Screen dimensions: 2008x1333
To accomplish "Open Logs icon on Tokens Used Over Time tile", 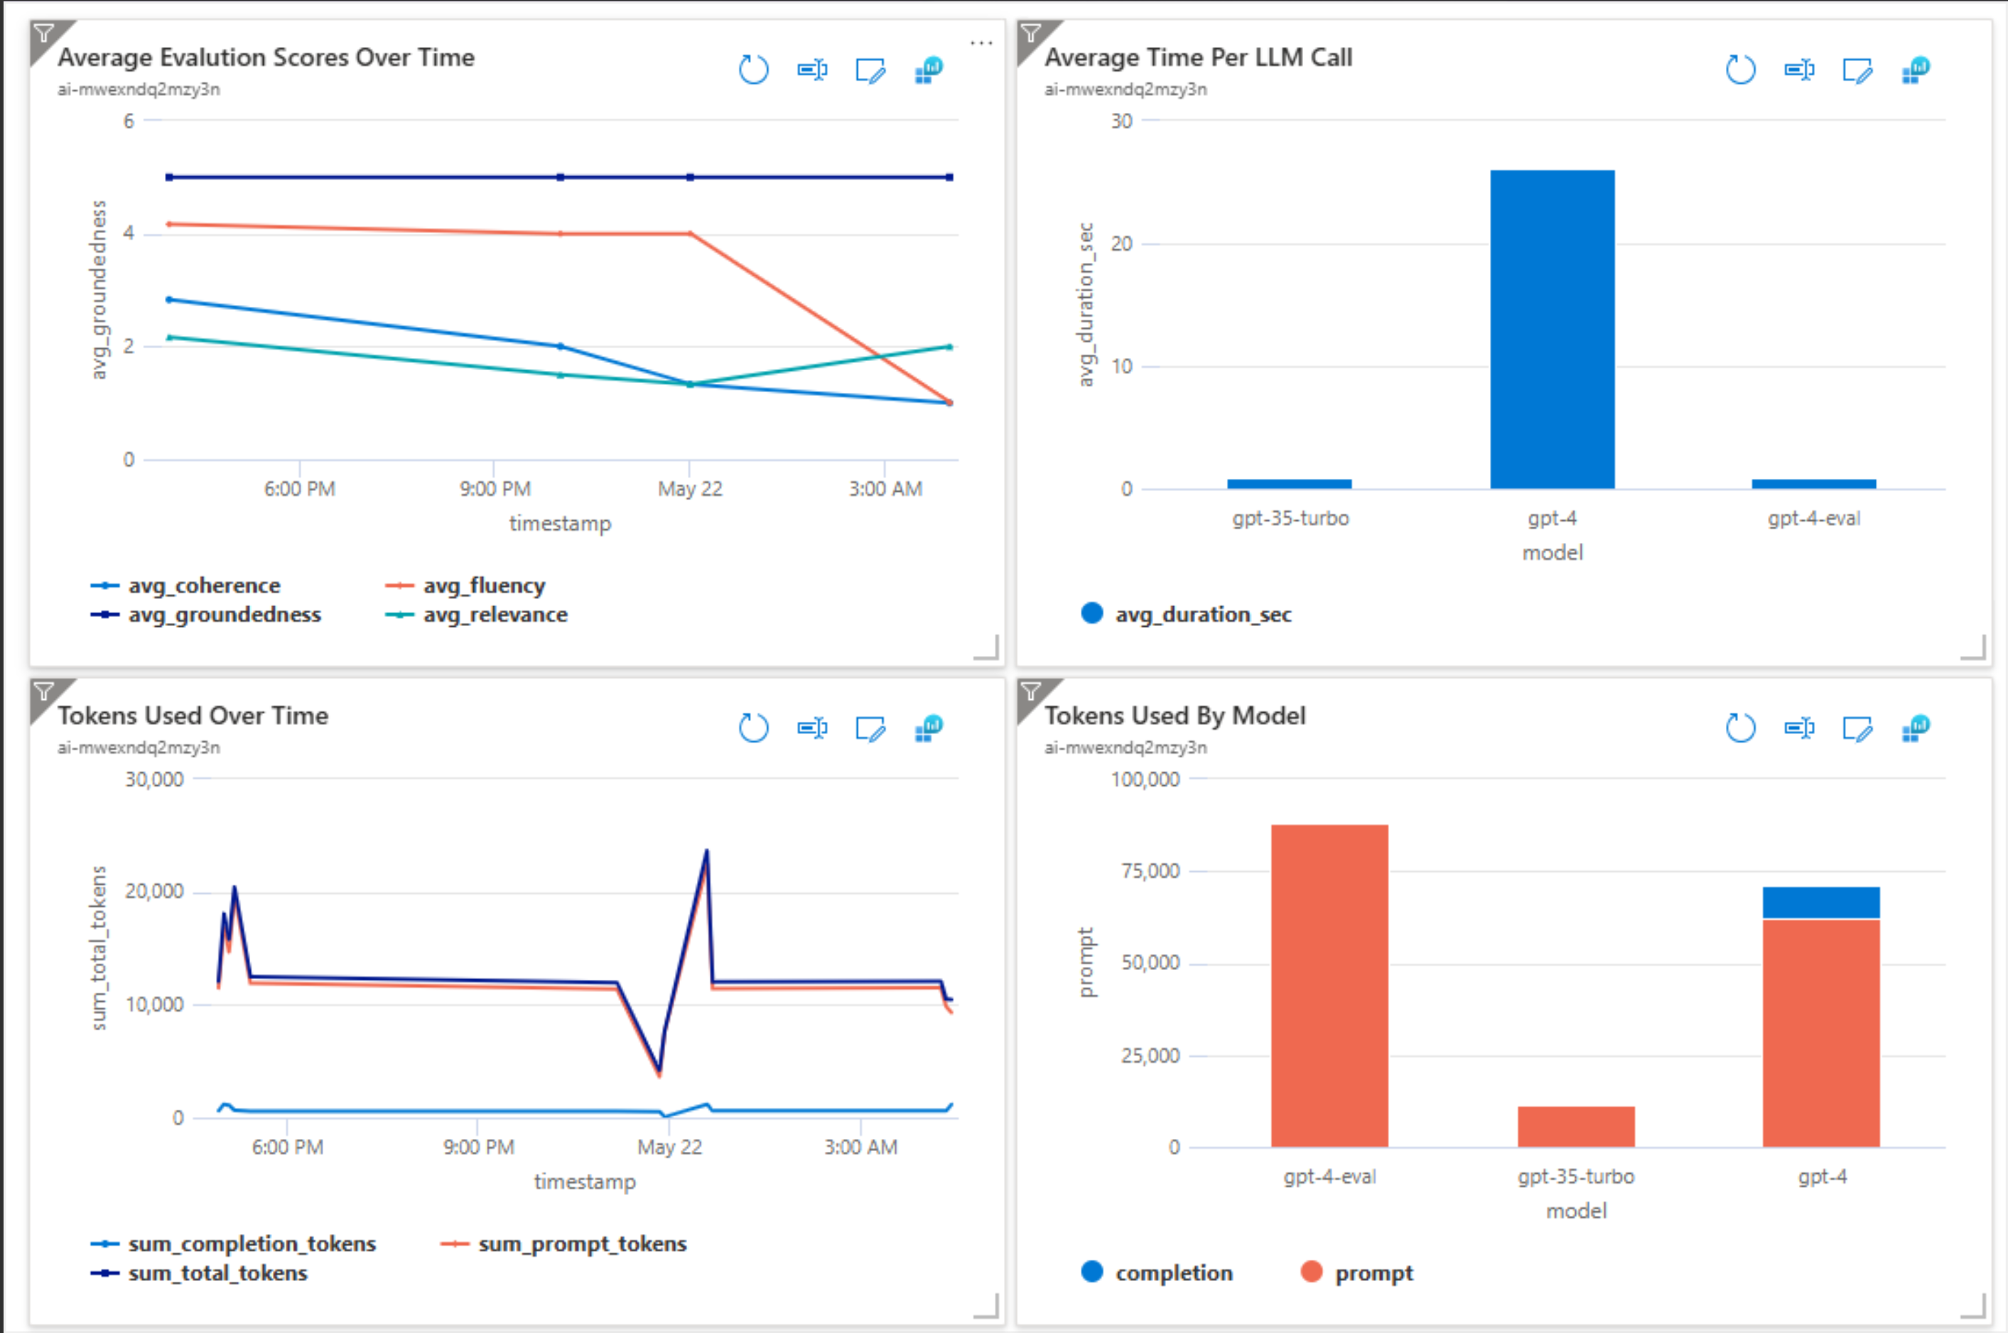I will (929, 728).
